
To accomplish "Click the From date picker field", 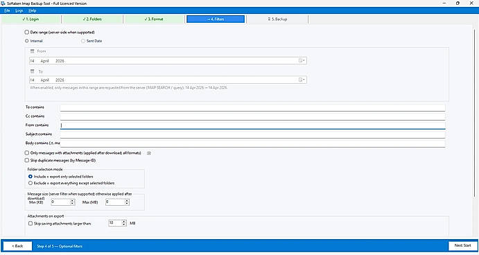I will pos(168,61).
